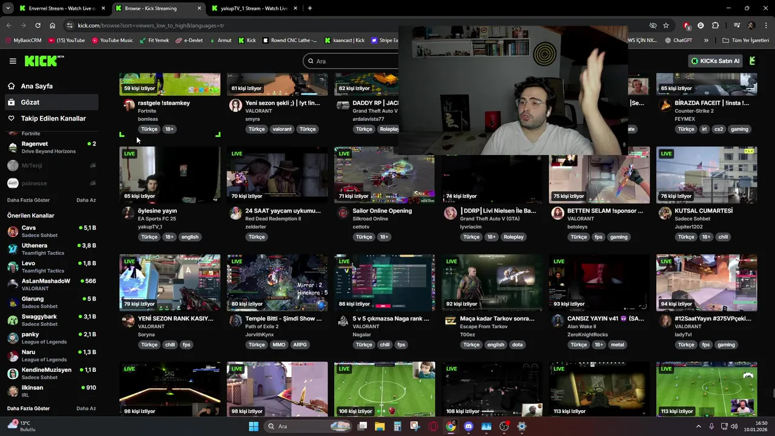Open recommended channel Swaggybark
Viewport: 775px width, 436px height.
click(x=51, y=320)
